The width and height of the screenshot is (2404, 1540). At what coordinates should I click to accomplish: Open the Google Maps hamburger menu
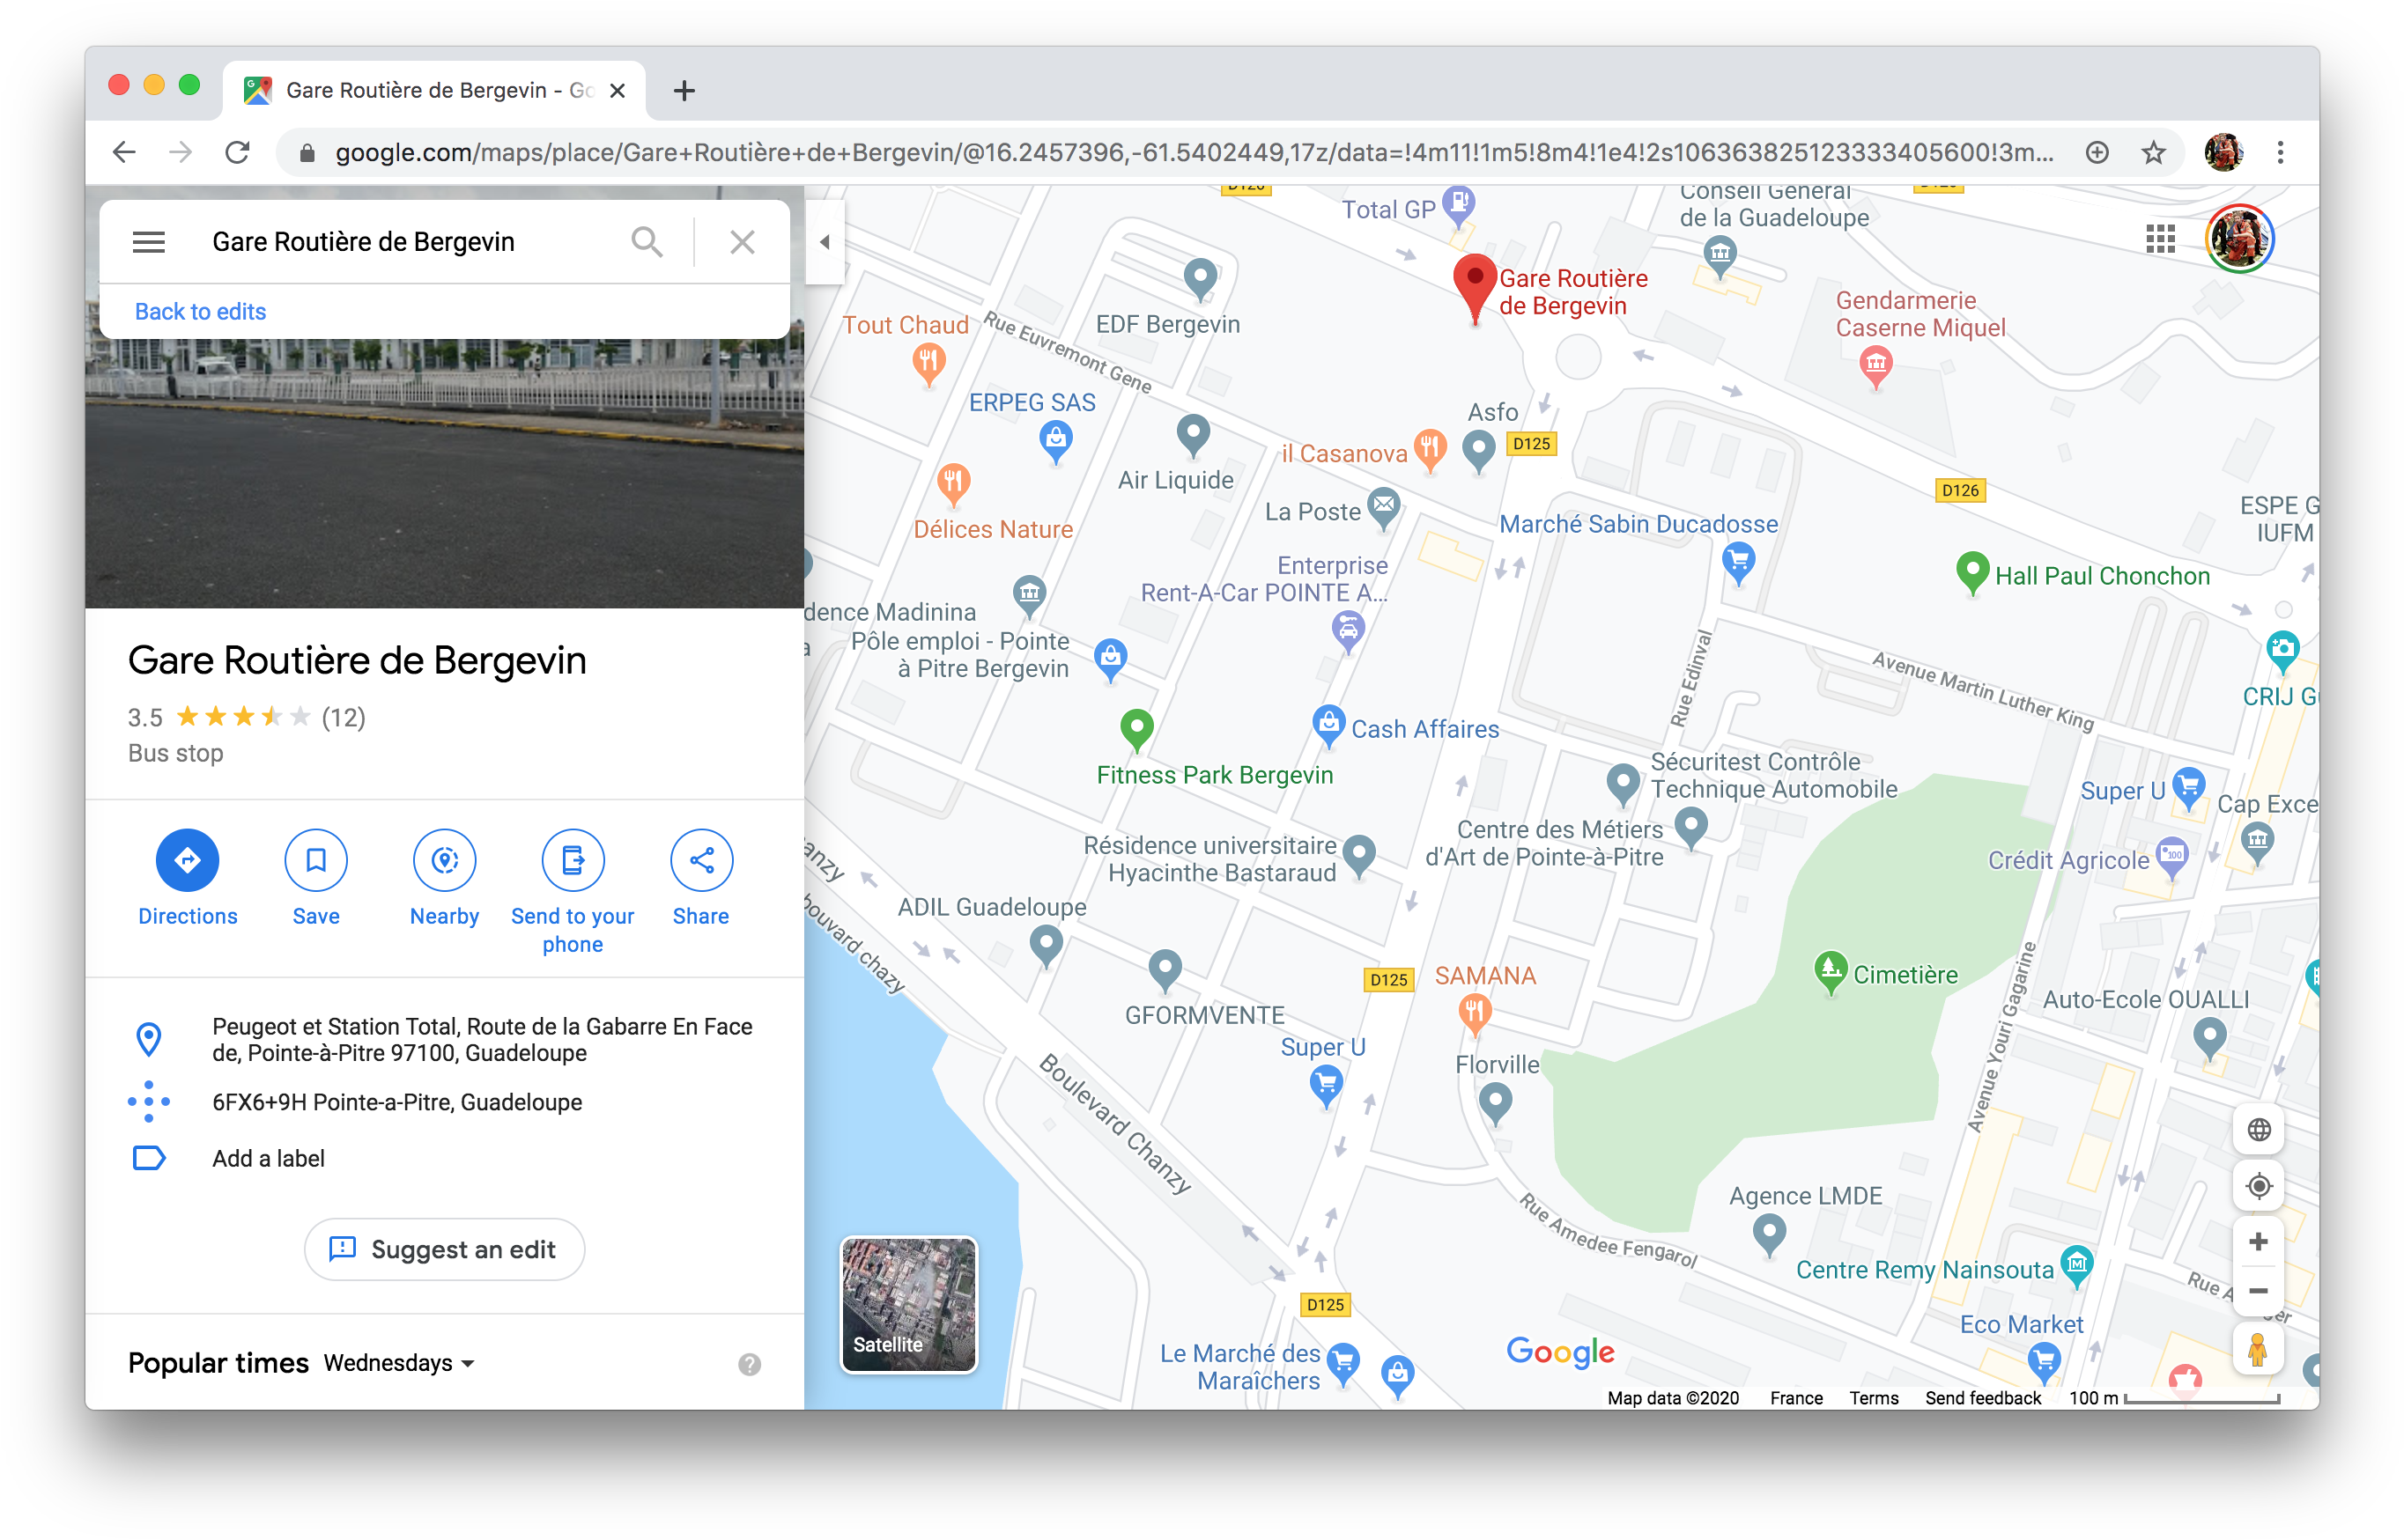tap(148, 242)
